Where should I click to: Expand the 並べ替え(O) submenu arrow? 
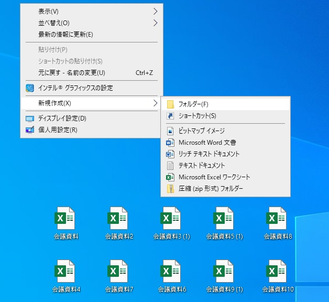[x=155, y=23]
